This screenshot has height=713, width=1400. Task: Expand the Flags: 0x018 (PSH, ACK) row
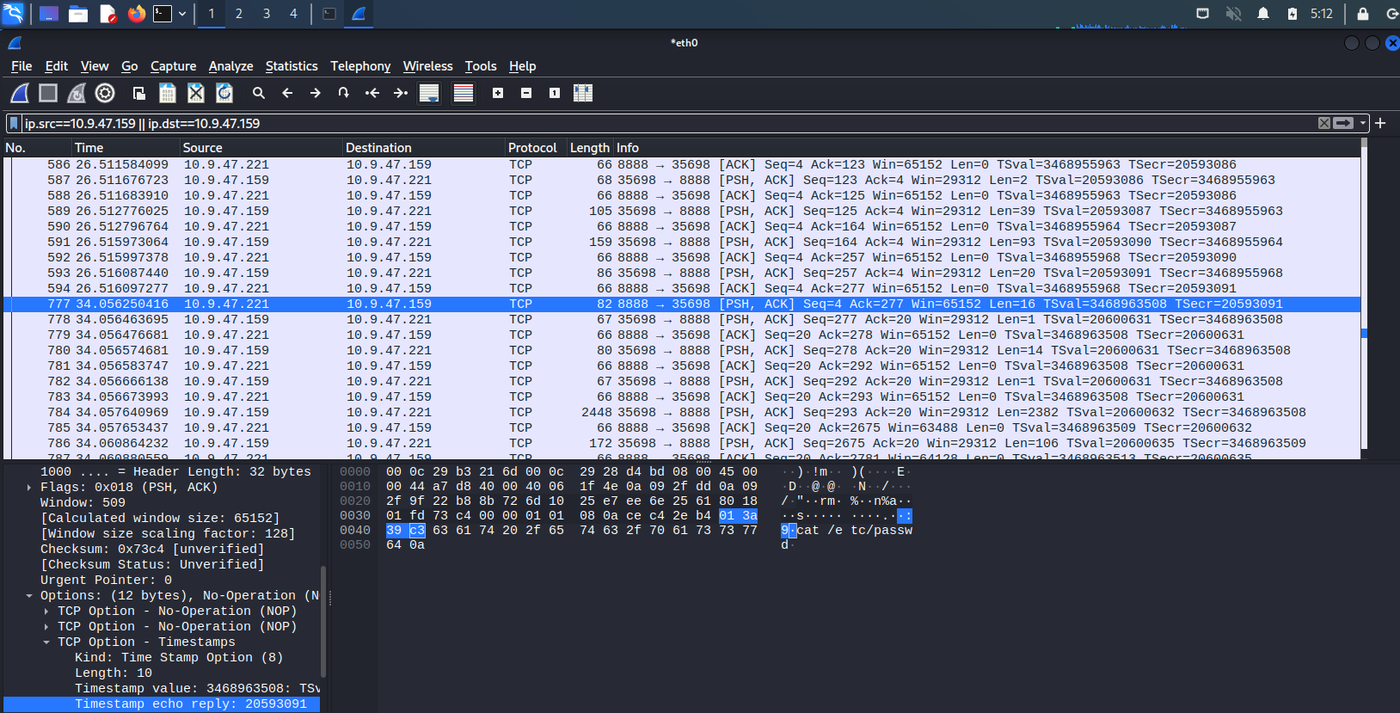point(29,487)
